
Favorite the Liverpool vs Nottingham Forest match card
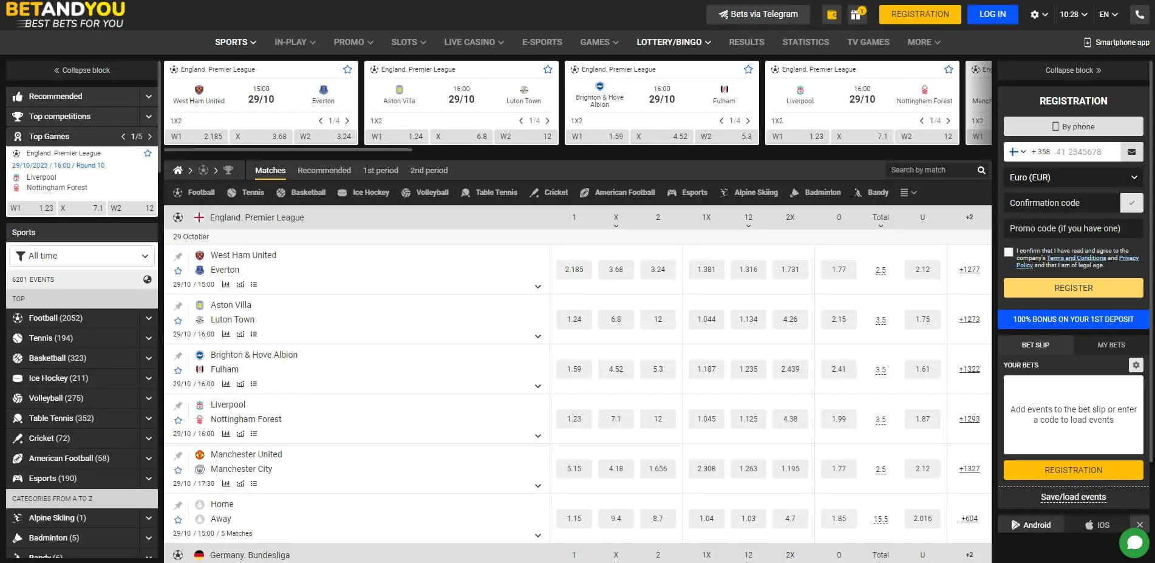[949, 69]
